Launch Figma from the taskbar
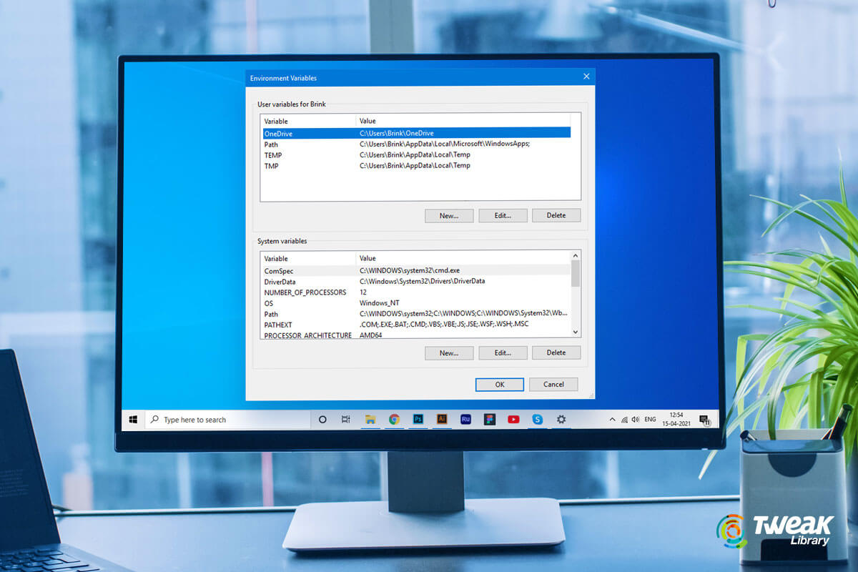The width and height of the screenshot is (858, 572). click(x=488, y=420)
